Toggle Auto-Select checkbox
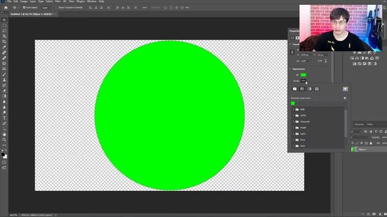This screenshot has height=217, width=387. tap(24, 8)
